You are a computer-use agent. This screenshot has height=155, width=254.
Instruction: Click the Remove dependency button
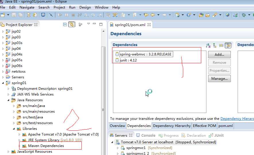[219, 63]
